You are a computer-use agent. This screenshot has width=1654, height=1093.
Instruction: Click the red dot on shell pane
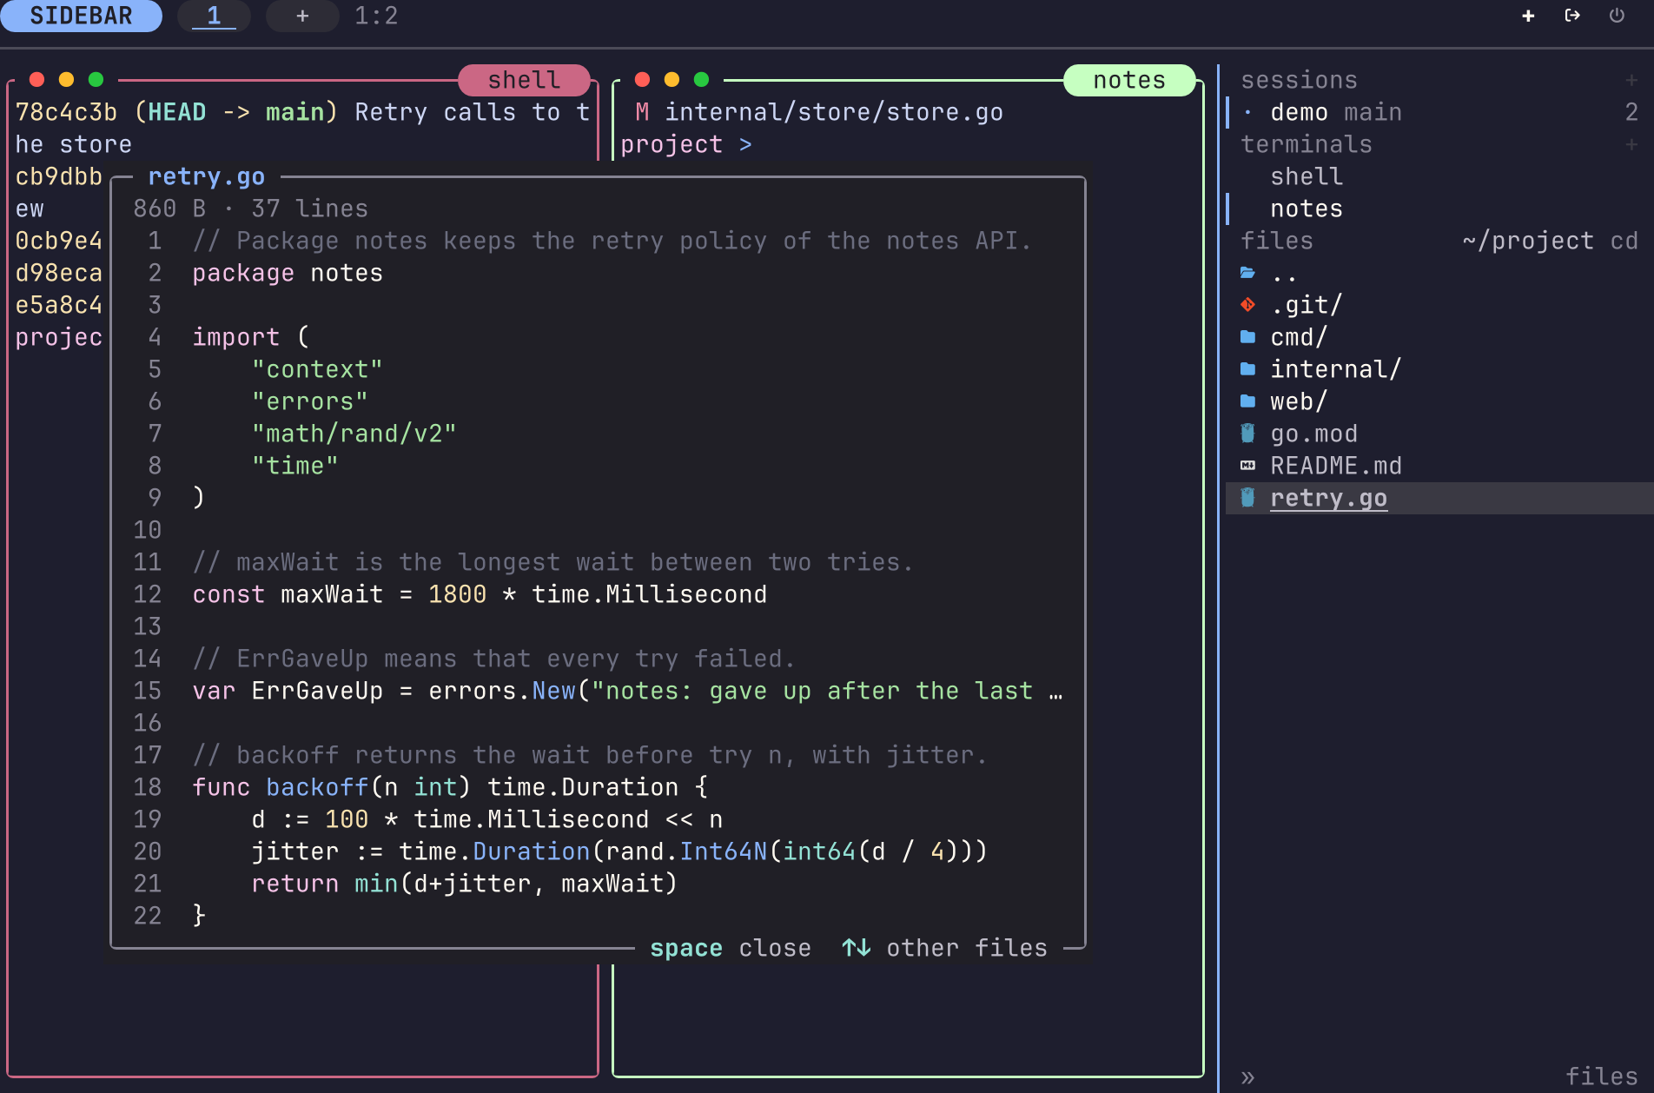pyautogui.click(x=36, y=80)
